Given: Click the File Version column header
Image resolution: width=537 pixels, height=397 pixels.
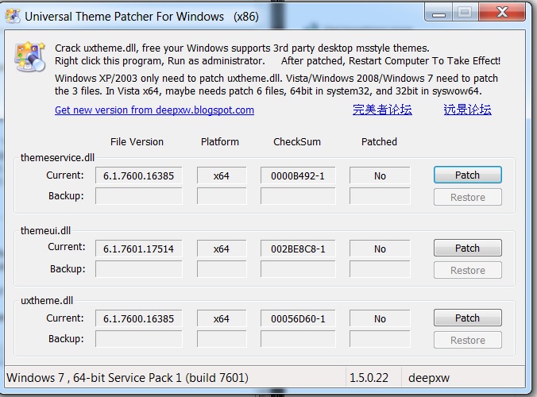Looking at the screenshot, I should coord(137,141).
